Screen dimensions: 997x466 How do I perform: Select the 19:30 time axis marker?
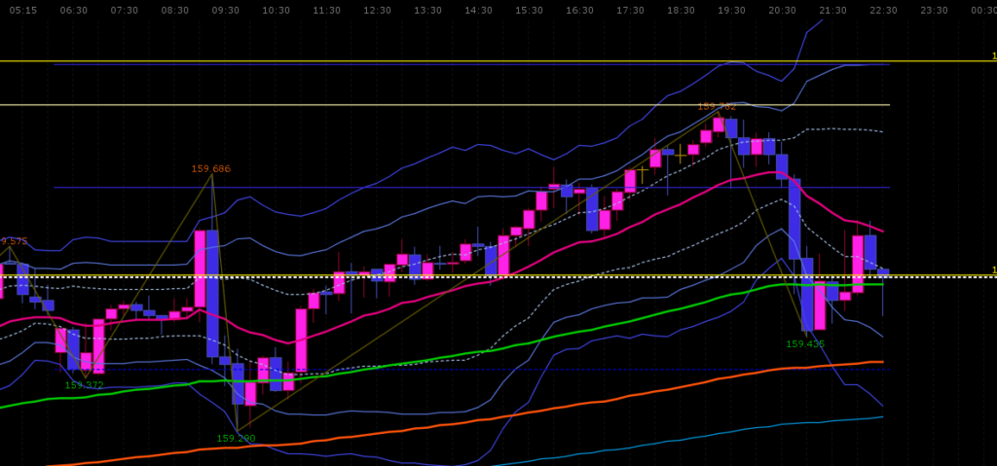pyautogui.click(x=731, y=10)
